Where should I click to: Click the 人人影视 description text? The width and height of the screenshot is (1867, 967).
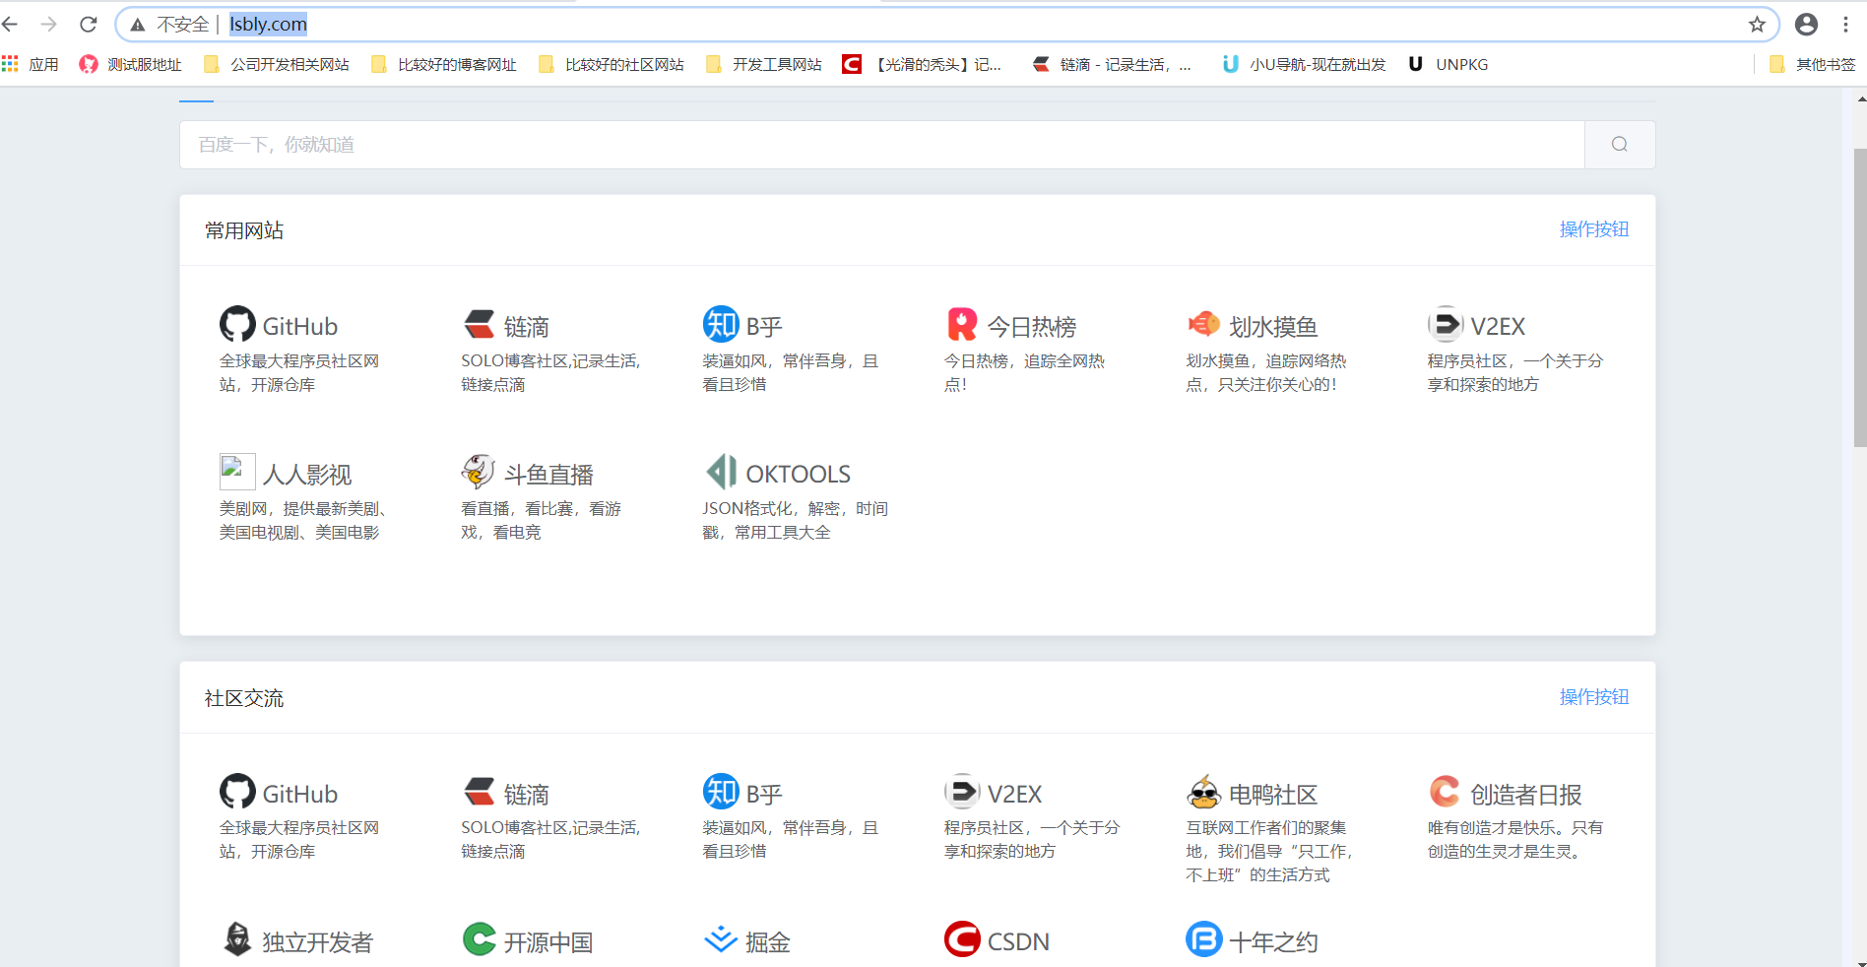pos(302,520)
